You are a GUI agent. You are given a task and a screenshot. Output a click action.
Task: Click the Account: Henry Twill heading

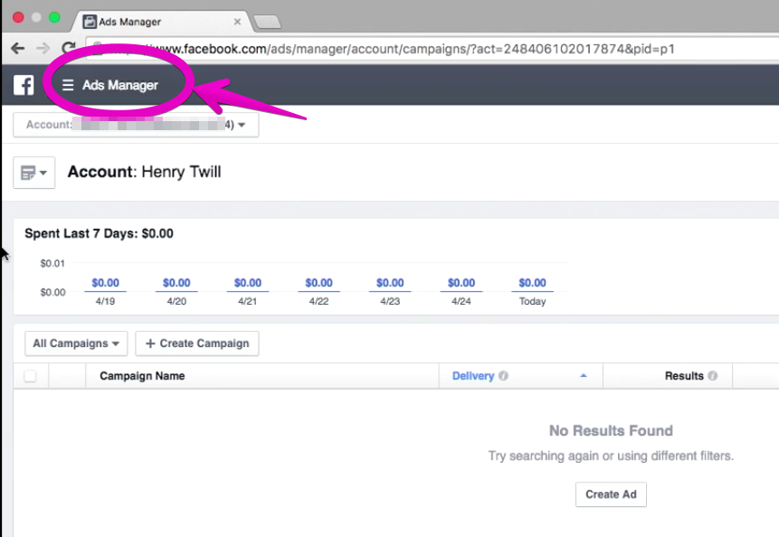(x=144, y=172)
